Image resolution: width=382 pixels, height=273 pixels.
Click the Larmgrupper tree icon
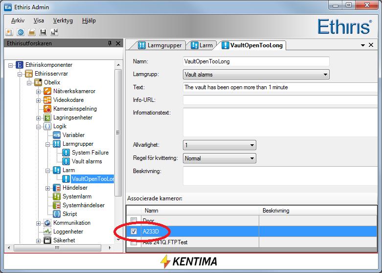57,144
